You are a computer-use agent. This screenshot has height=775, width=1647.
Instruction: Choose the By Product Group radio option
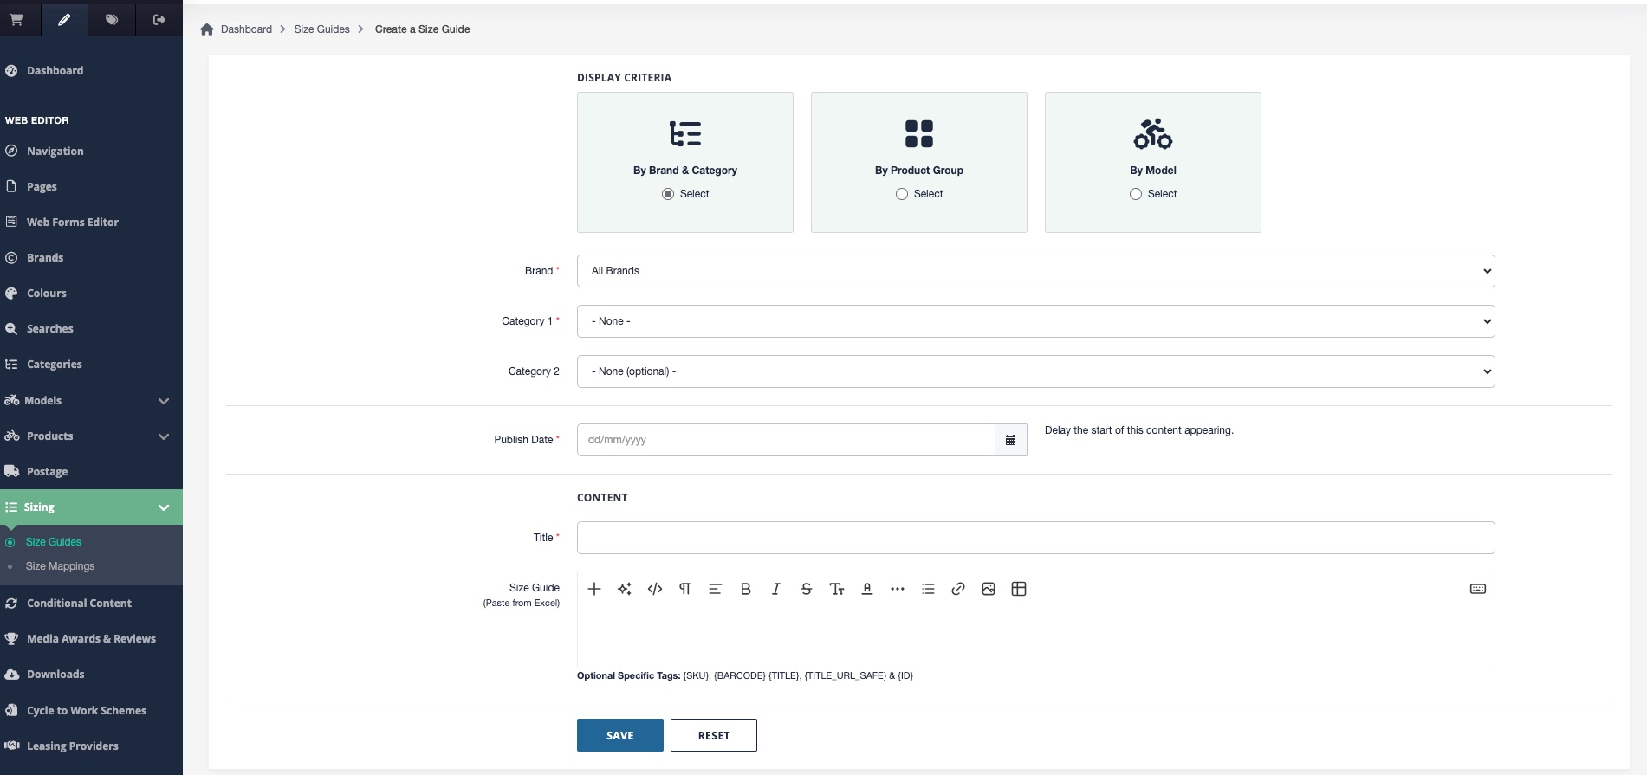902,194
